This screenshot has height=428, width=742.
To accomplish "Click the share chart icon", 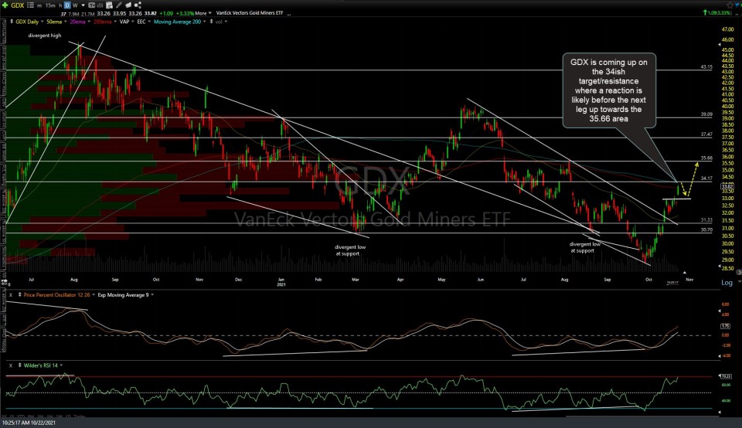I will (x=138, y=5).
